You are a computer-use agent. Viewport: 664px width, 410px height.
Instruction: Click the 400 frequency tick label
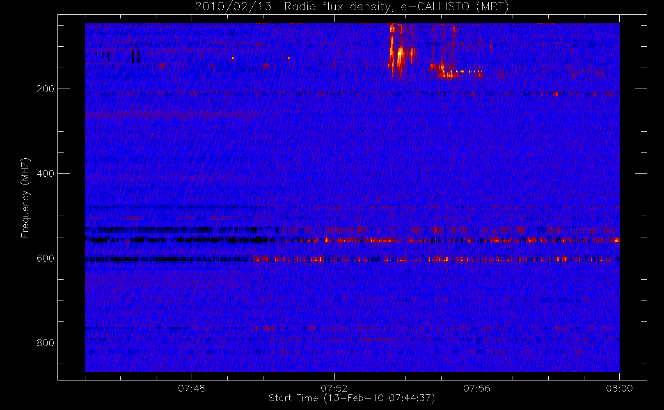click(x=45, y=173)
